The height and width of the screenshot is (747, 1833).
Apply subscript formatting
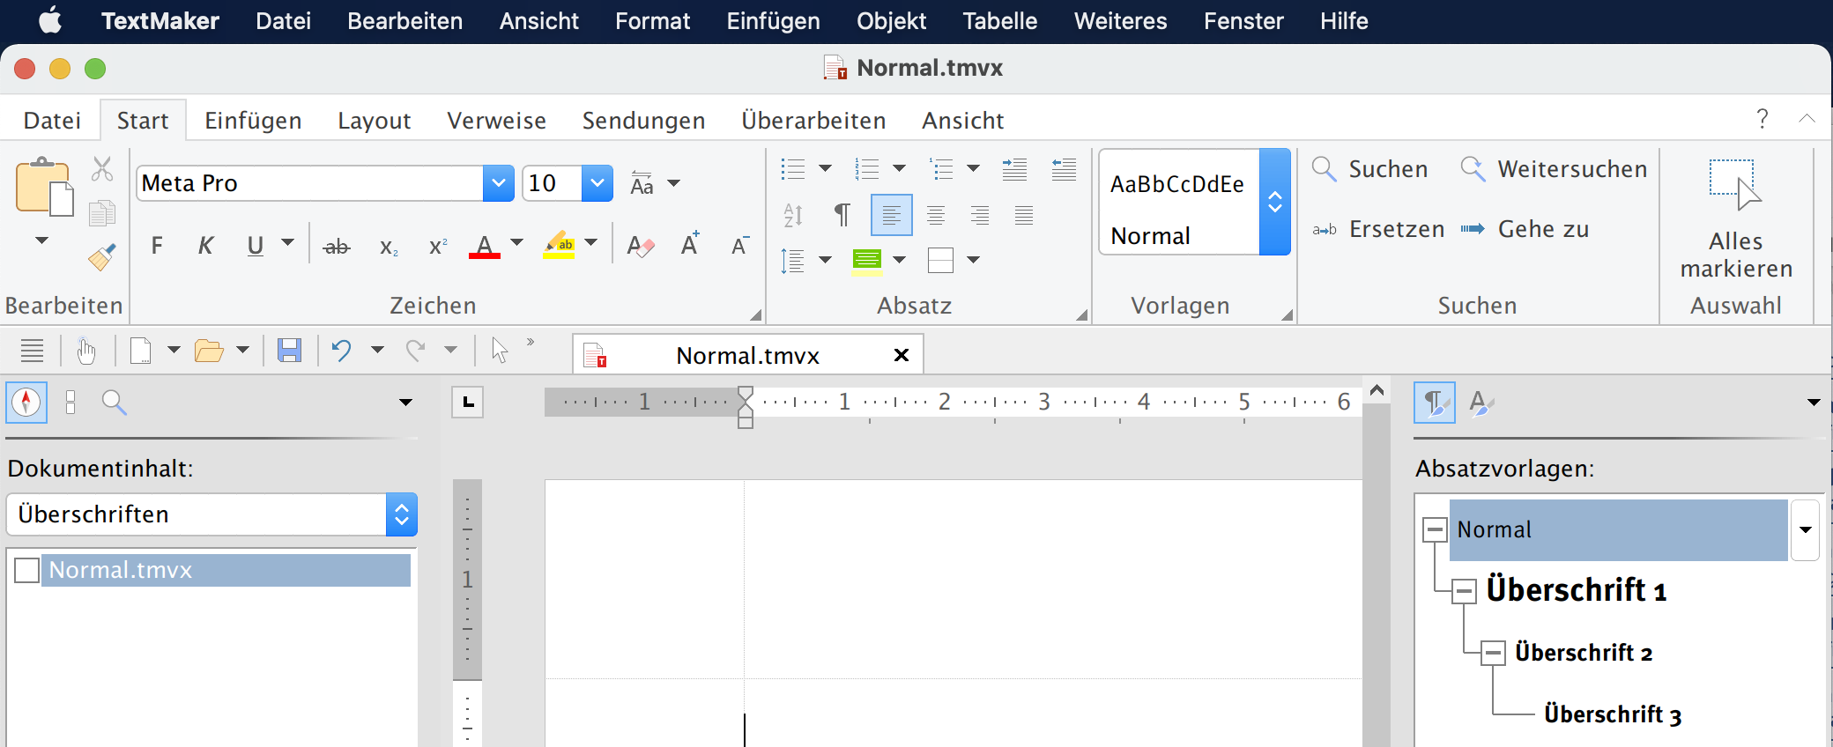coord(389,248)
